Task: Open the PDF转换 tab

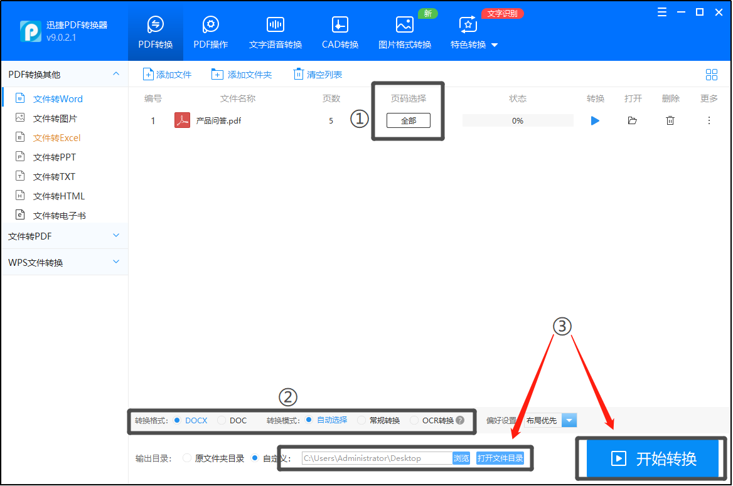Action: coord(155,32)
